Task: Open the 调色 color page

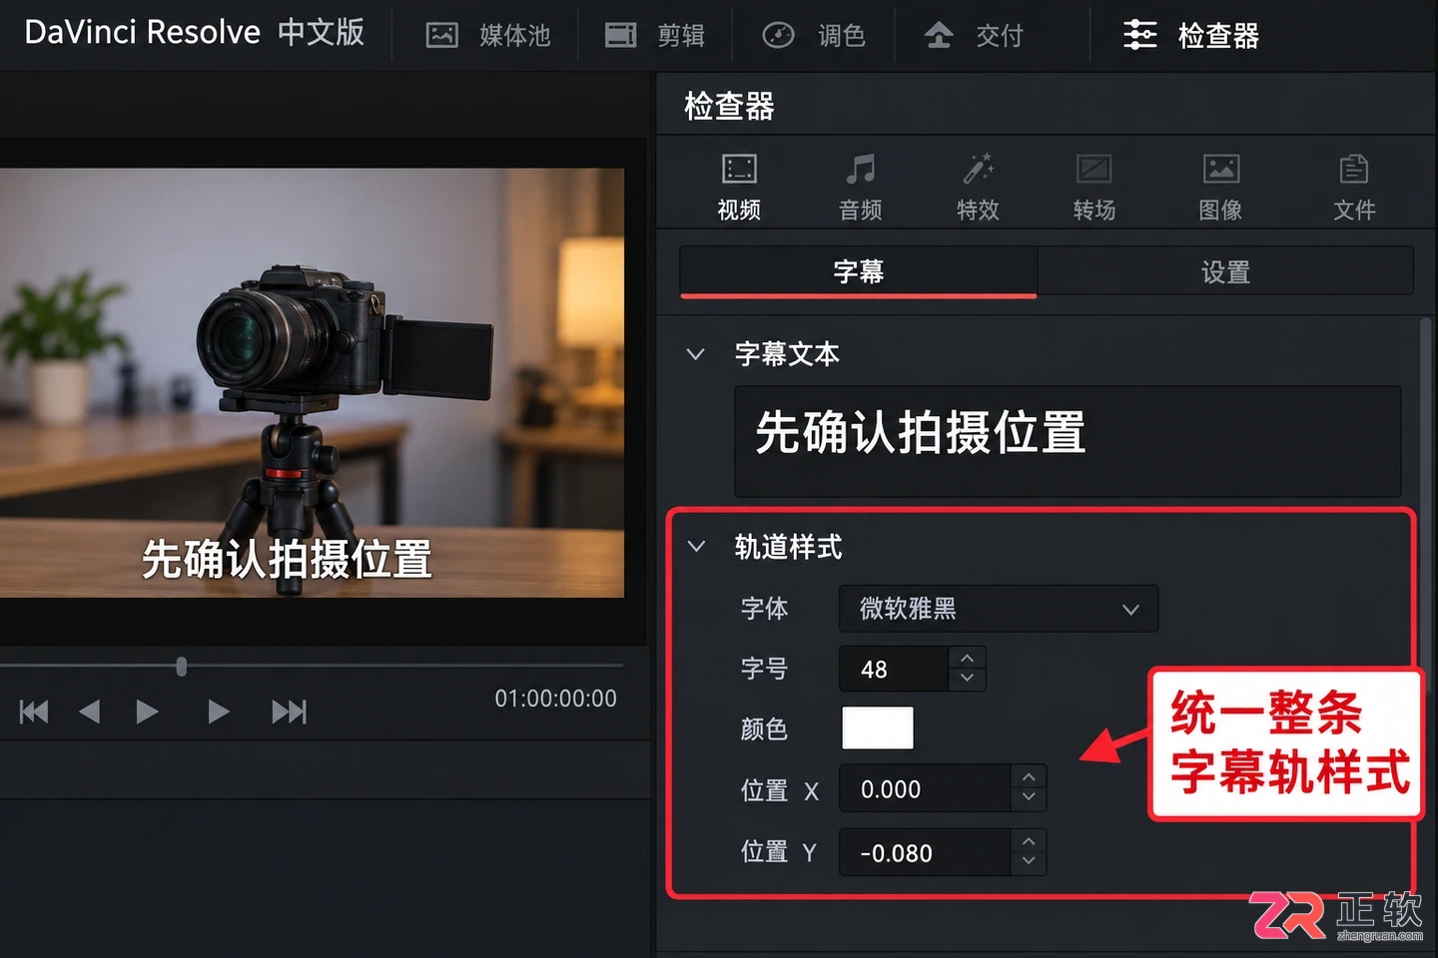Action: click(x=814, y=36)
